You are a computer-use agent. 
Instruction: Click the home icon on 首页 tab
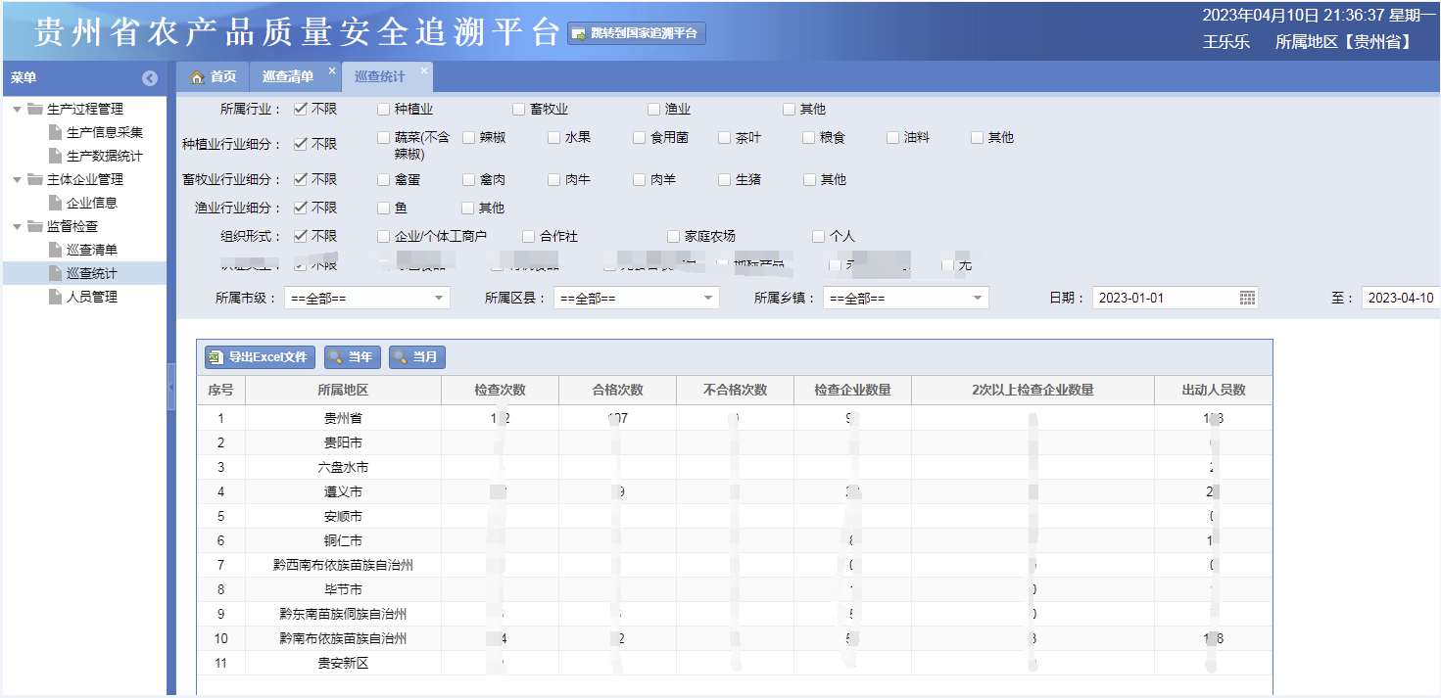[197, 77]
